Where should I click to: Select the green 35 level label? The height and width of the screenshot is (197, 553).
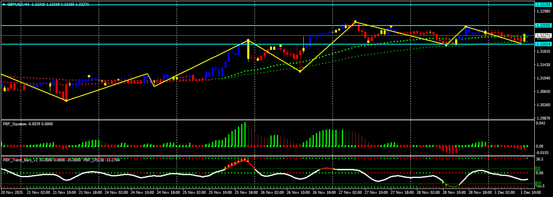click(538, 169)
